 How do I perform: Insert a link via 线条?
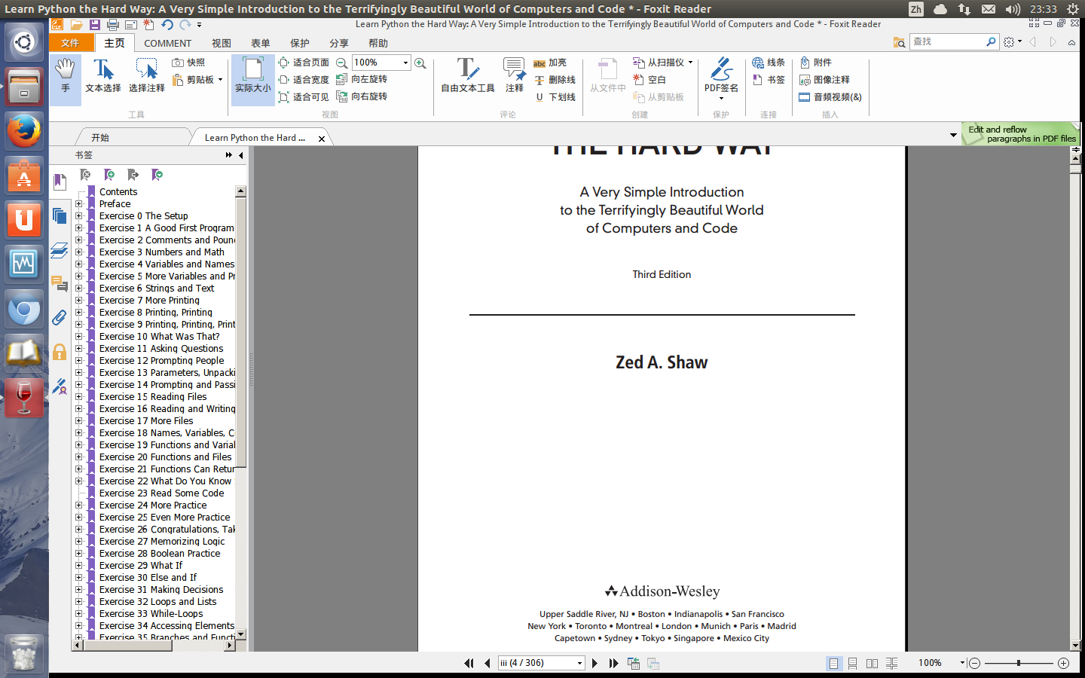pos(769,63)
